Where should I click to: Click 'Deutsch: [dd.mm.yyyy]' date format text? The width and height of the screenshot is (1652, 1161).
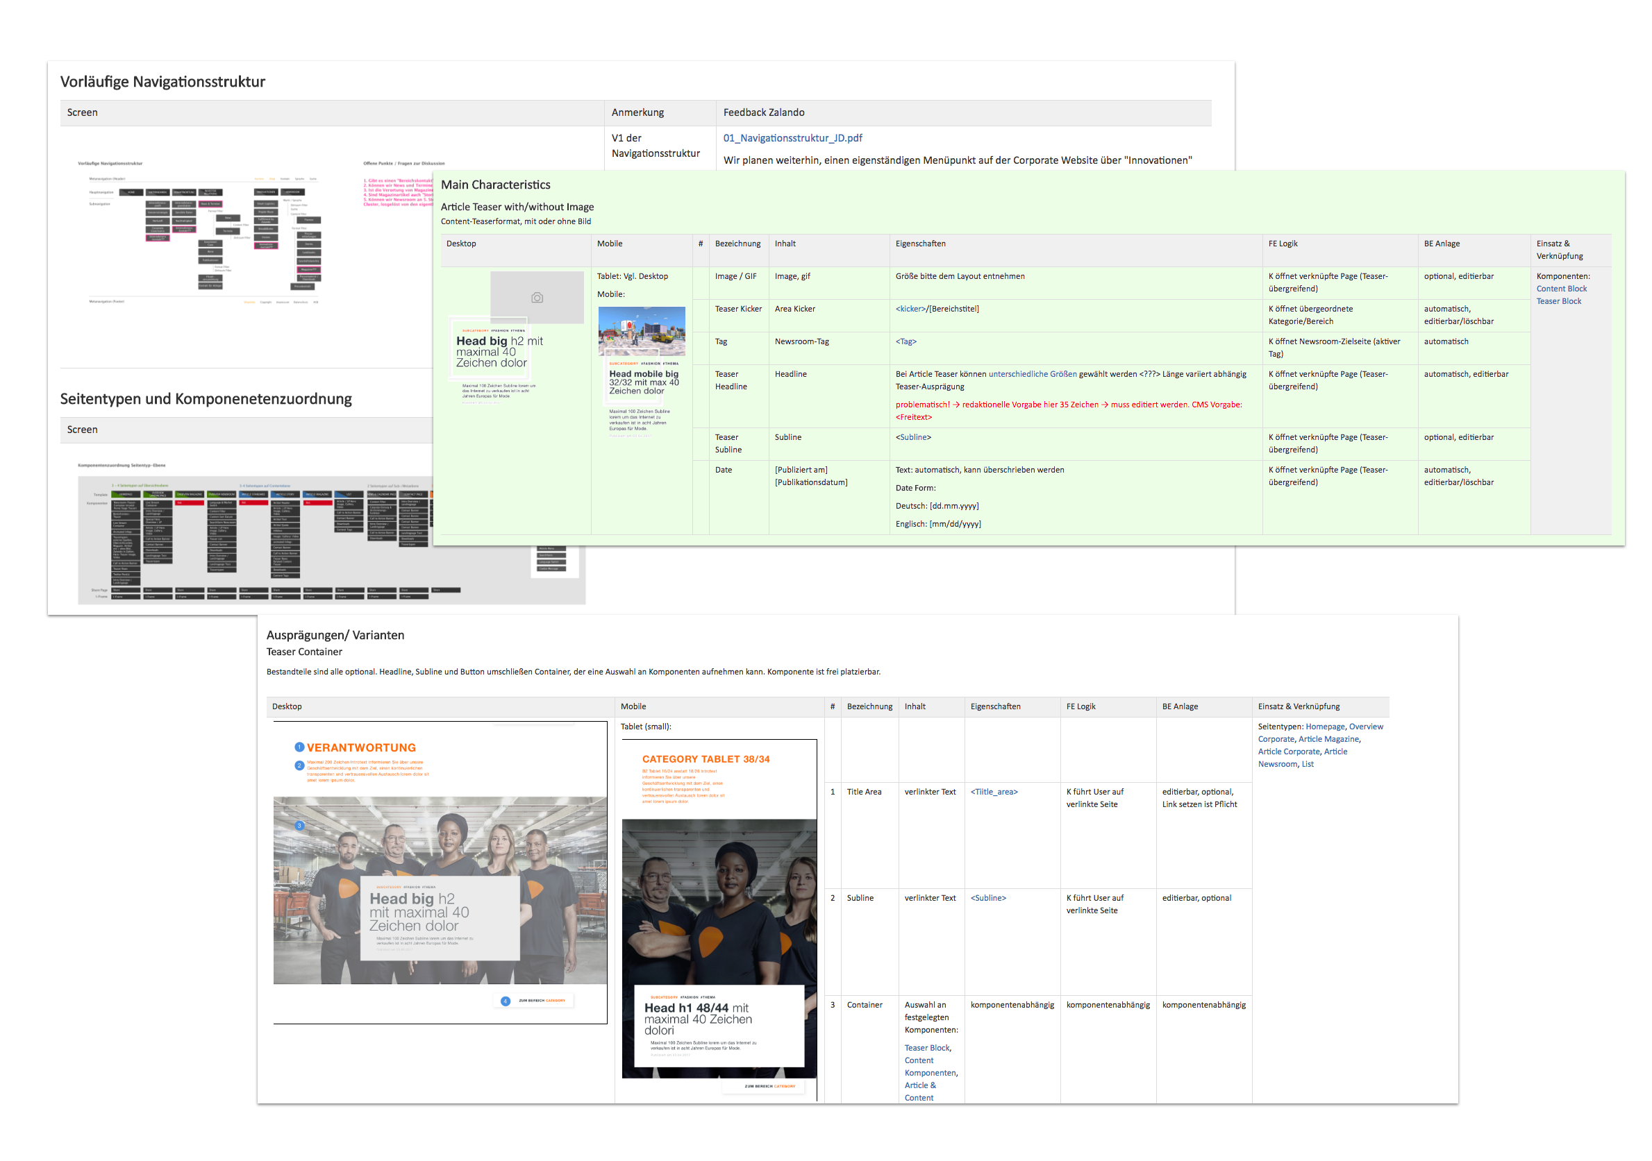click(937, 506)
